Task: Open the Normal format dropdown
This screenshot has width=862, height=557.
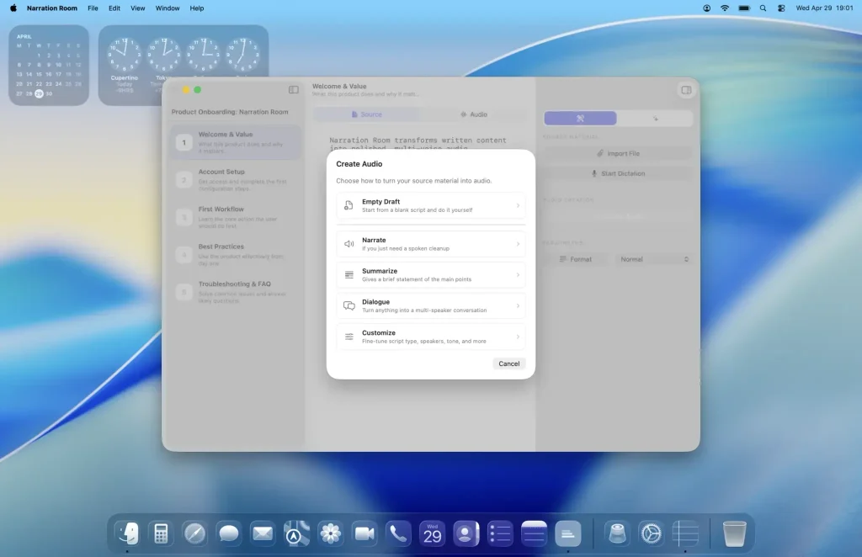Action: point(653,259)
